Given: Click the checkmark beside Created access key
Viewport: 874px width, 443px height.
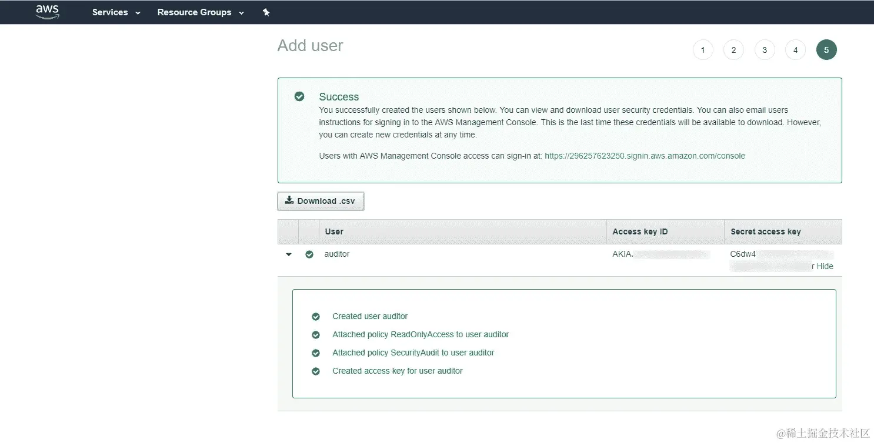Looking at the screenshot, I should (x=316, y=371).
